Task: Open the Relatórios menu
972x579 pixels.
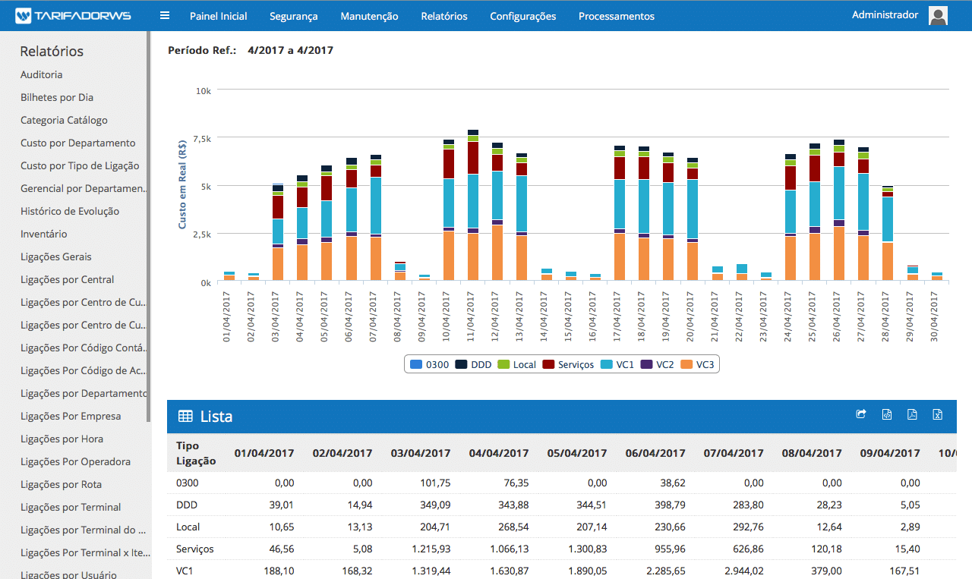Action: 443,16
